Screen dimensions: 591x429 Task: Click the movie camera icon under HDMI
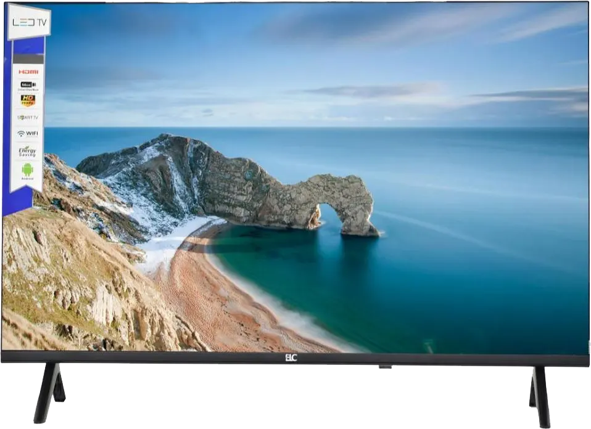point(28,85)
